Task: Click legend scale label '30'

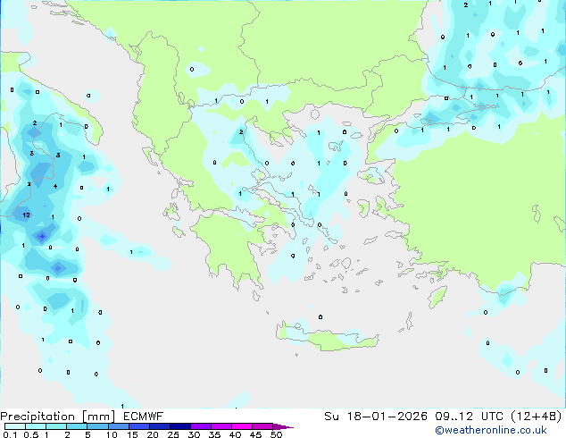Action: pyautogui.click(x=194, y=434)
